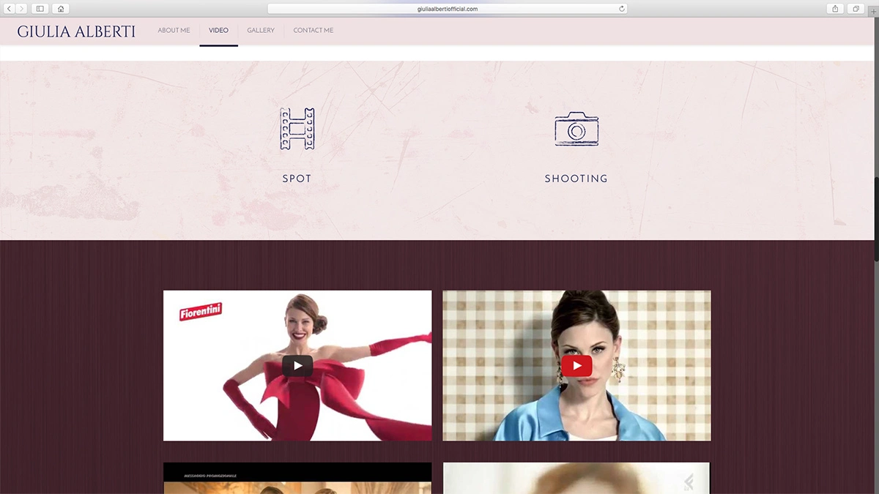Go to the Gallery section
Viewport: 879px width, 494px height.
click(x=261, y=30)
